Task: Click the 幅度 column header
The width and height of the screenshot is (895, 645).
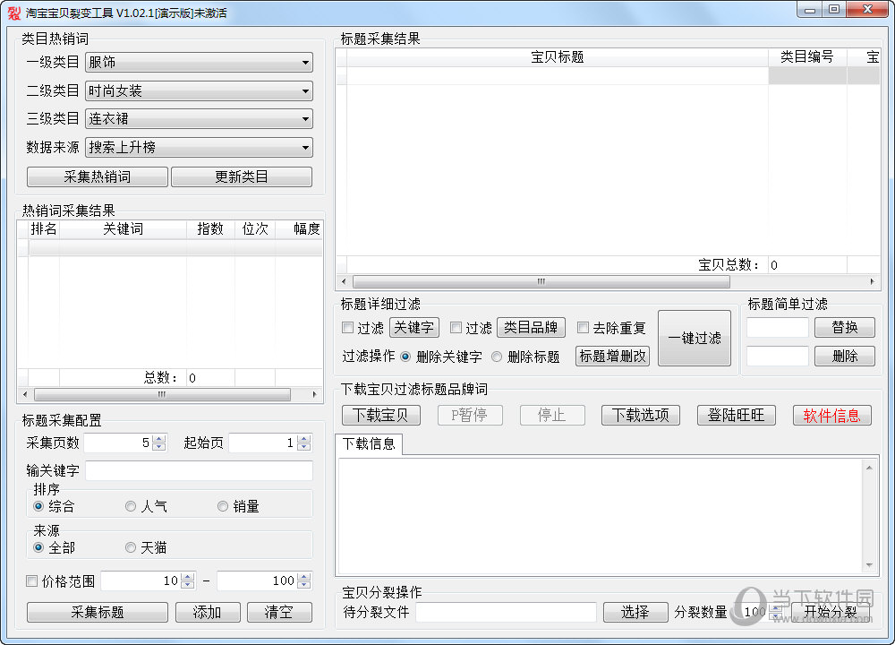Action: pyautogui.click(x=300, y=229)
